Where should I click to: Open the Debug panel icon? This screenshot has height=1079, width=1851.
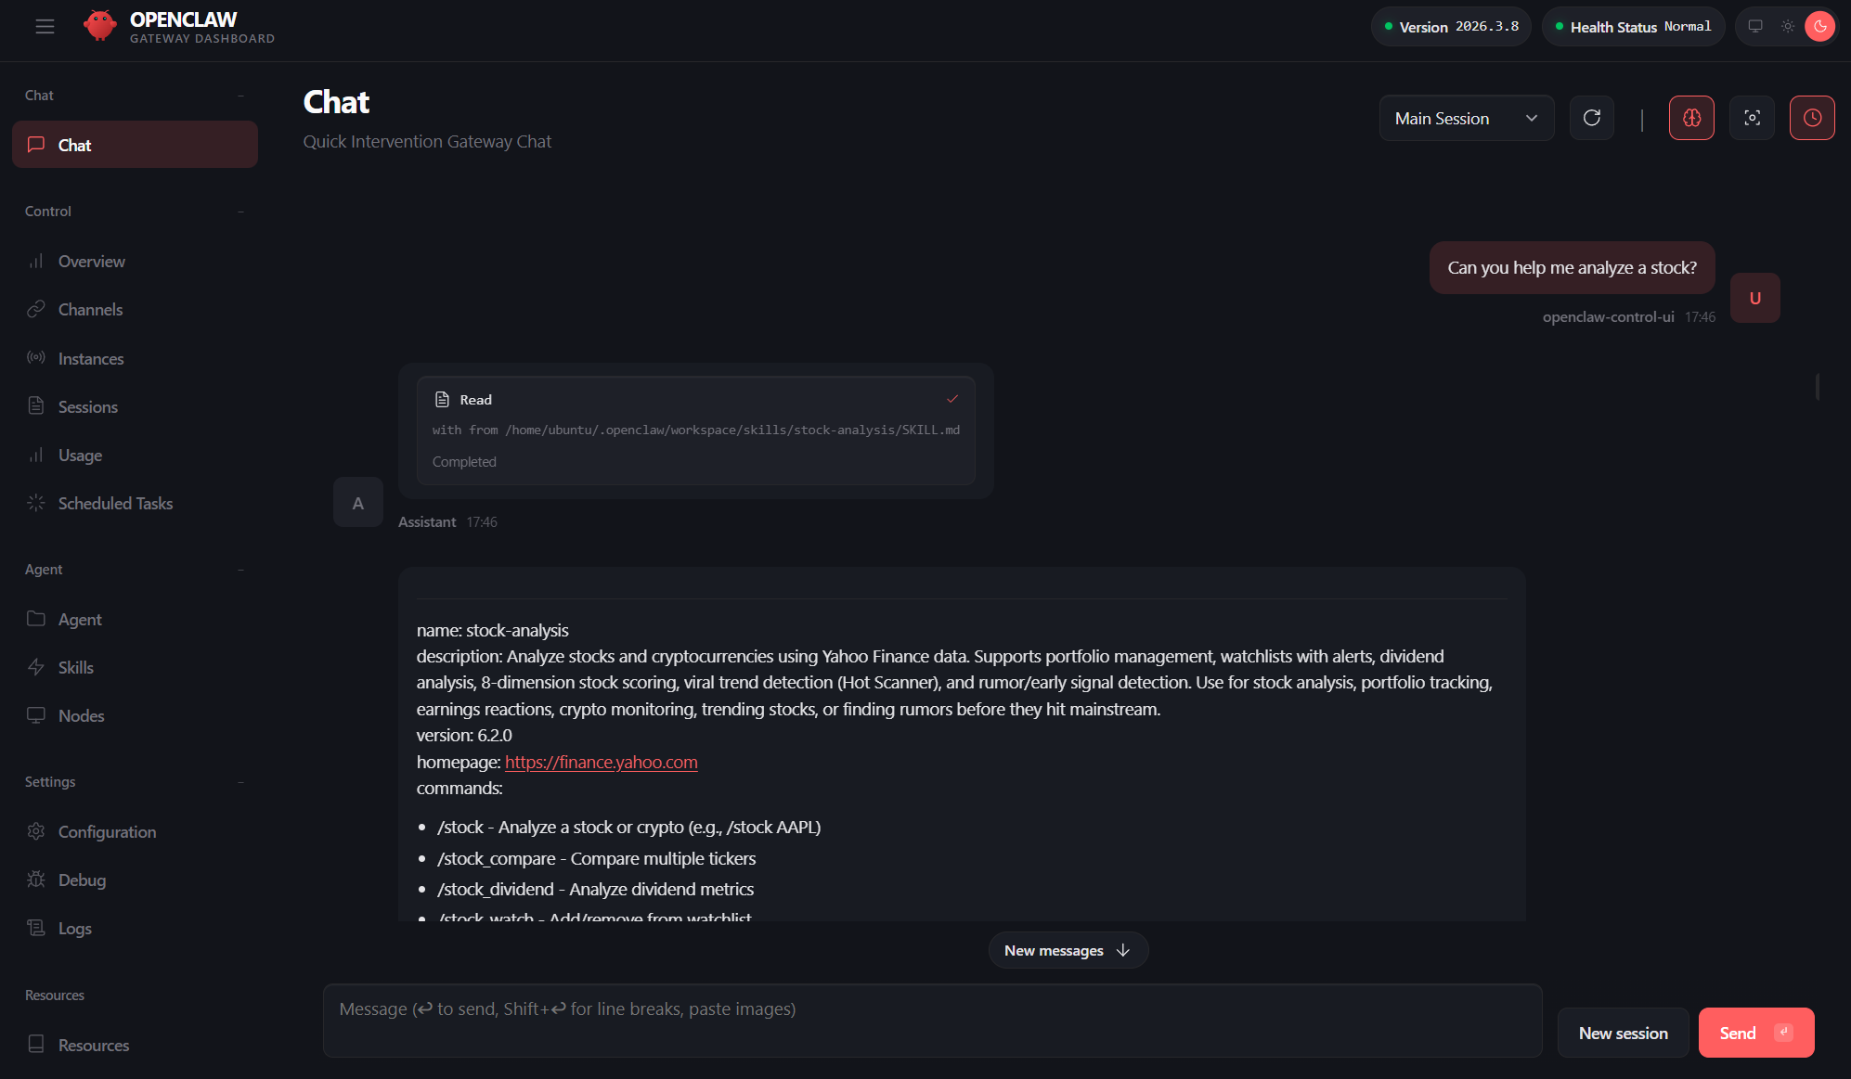(35, 880)
